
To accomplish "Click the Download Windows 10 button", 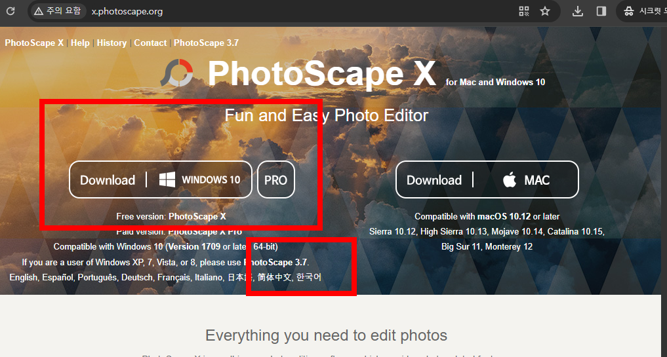I will click(x=161, y=179).
